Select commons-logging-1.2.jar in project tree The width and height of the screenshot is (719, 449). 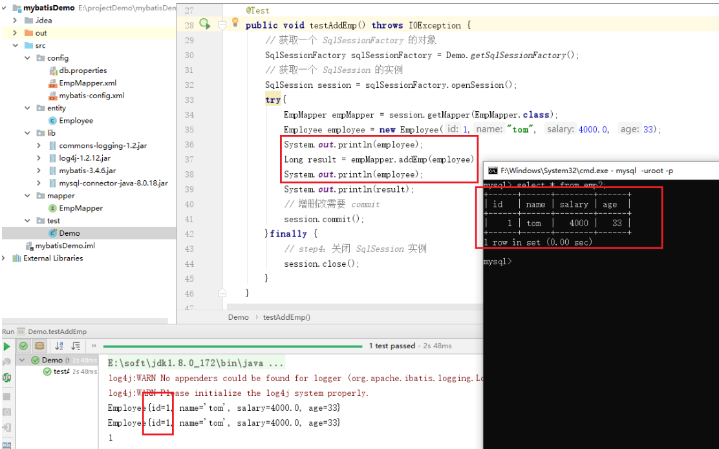tap(98, 146)
